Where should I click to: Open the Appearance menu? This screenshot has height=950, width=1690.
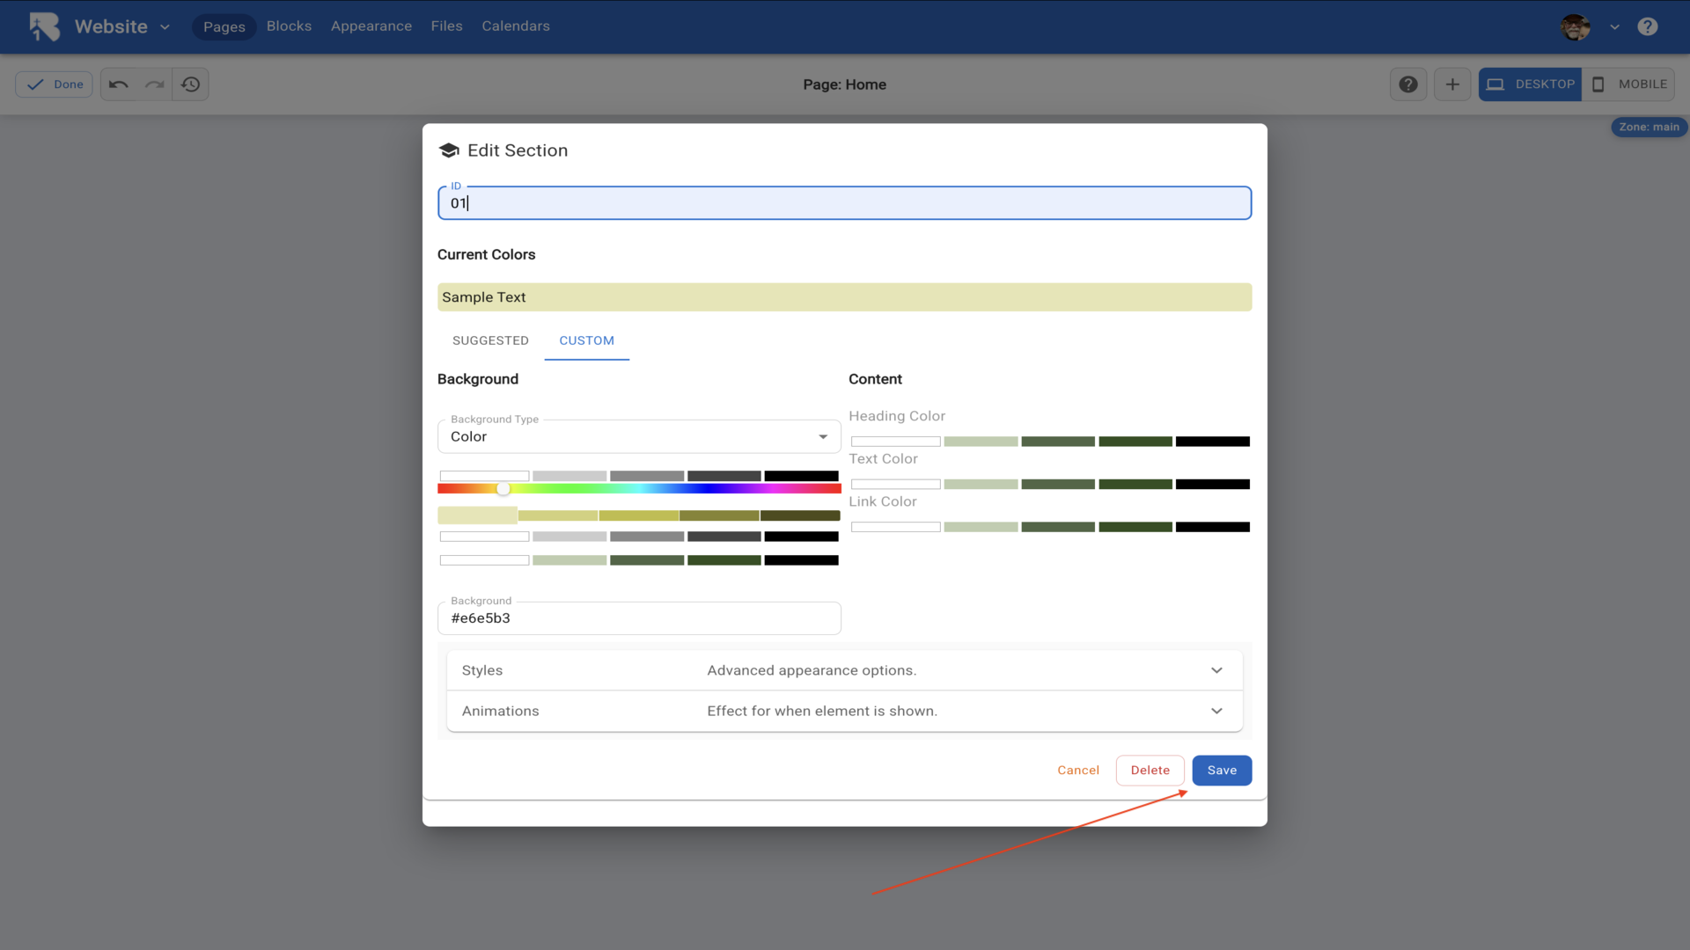coord(371,26)
